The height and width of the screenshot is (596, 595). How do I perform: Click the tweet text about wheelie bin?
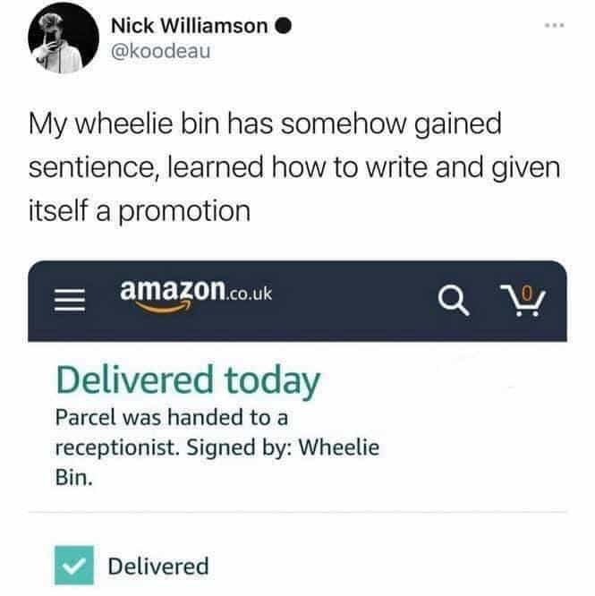294,167
